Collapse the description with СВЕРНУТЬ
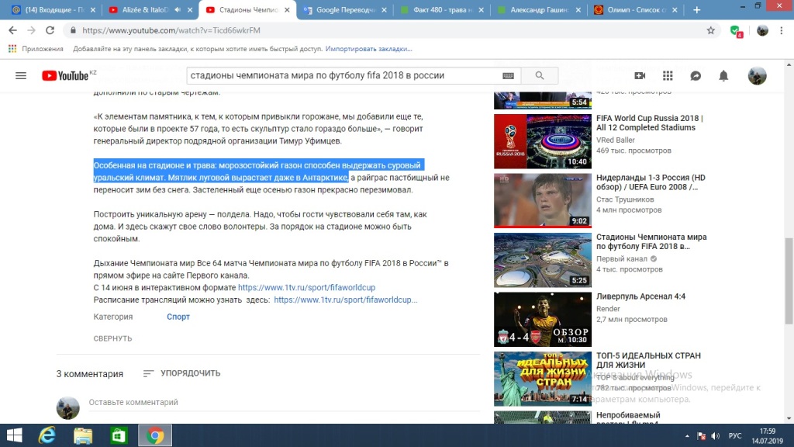Viewport: 794px width, 447px height. point(112,338)
